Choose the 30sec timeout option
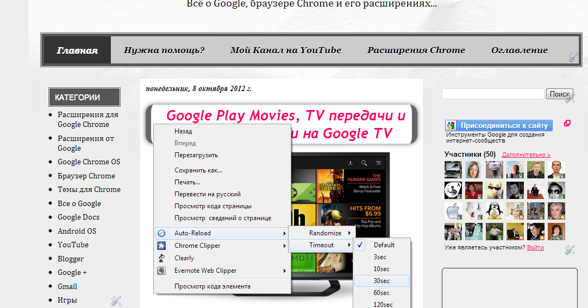 [x=381, y=281]
